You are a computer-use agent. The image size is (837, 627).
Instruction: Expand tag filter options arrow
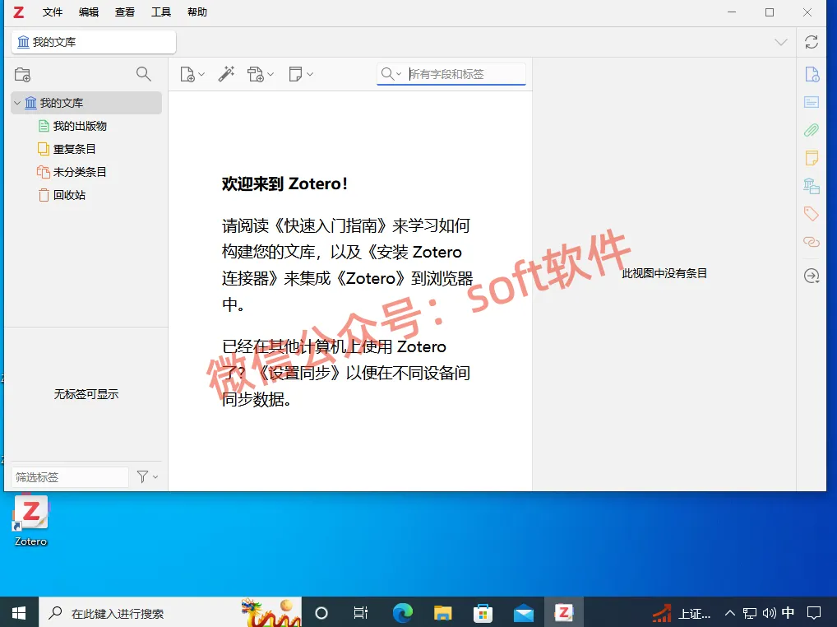pos(155,477)
